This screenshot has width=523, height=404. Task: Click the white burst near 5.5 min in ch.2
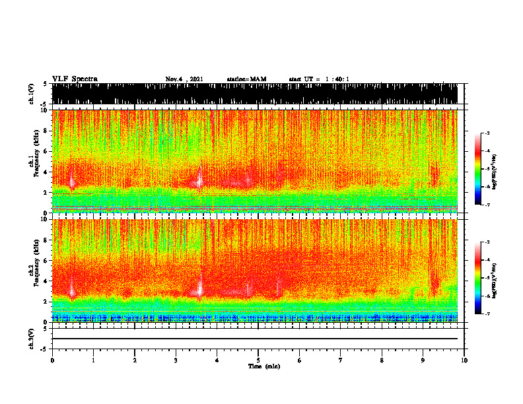(277, 288)
